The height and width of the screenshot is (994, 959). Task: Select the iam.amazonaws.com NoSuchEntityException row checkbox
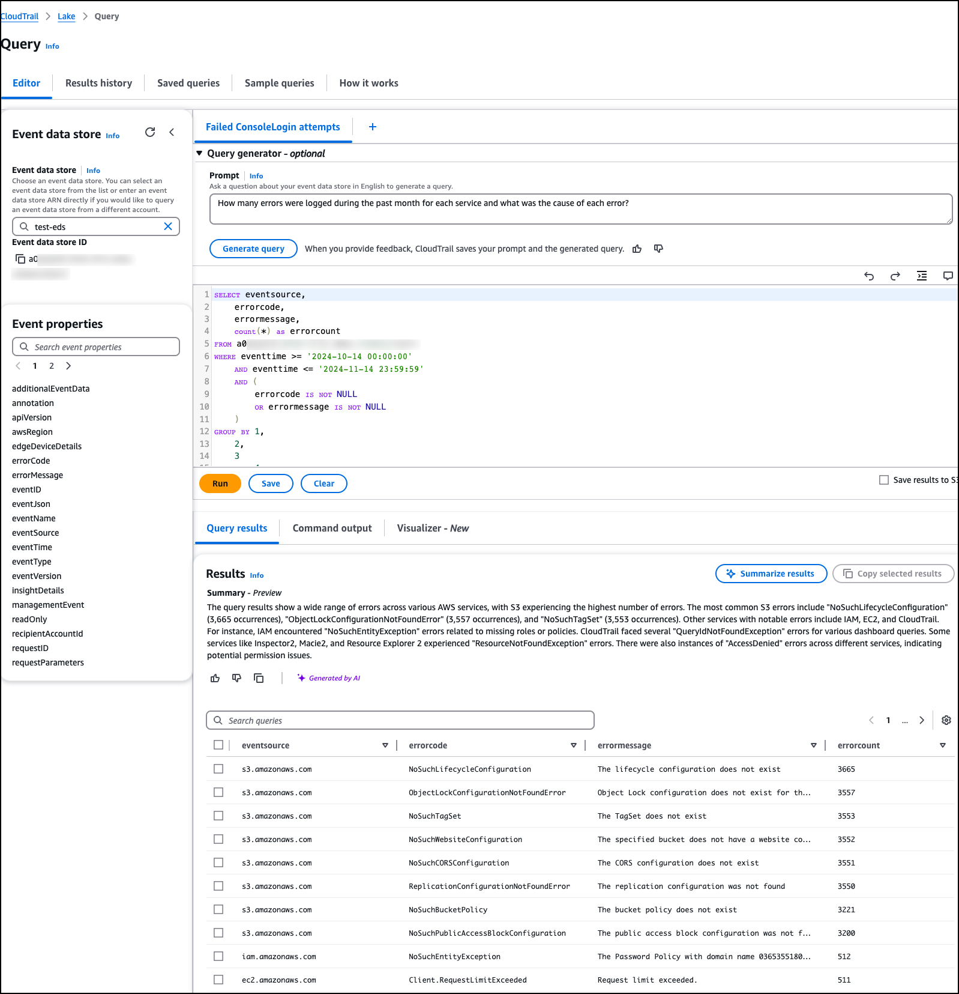coord(218,956)
